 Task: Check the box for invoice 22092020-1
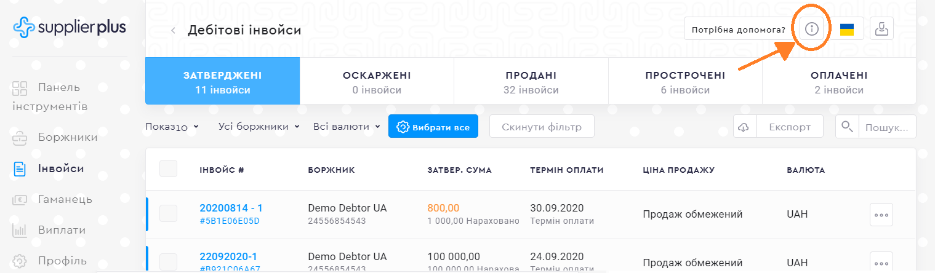point(168,262)
